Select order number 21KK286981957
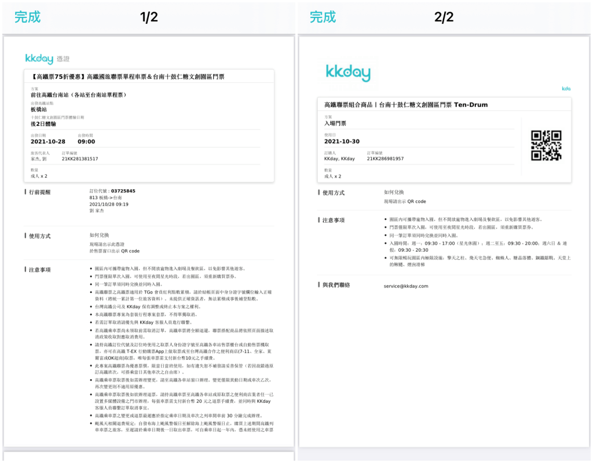Screen dimensions: 593x463 click(x=385, y=159)
